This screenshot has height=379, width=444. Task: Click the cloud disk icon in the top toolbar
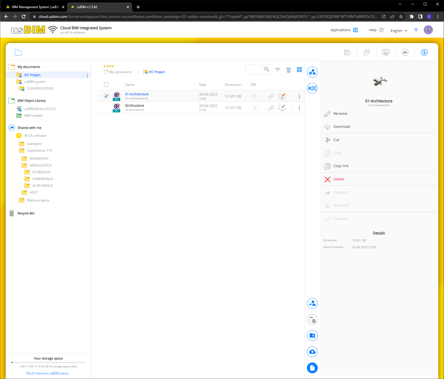coord(405,52)
